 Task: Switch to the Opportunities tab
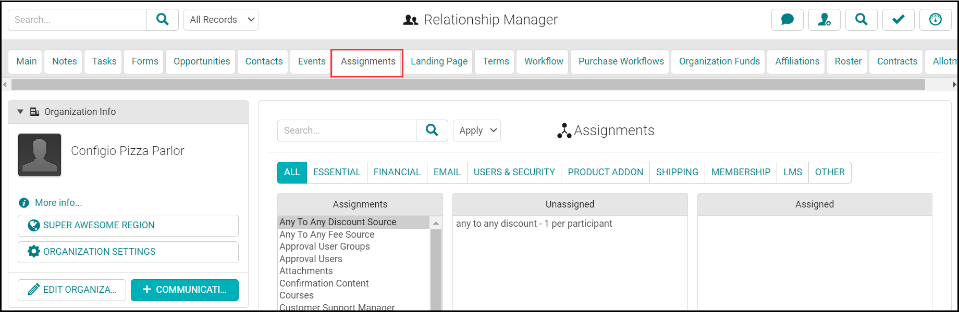point(201,61)
